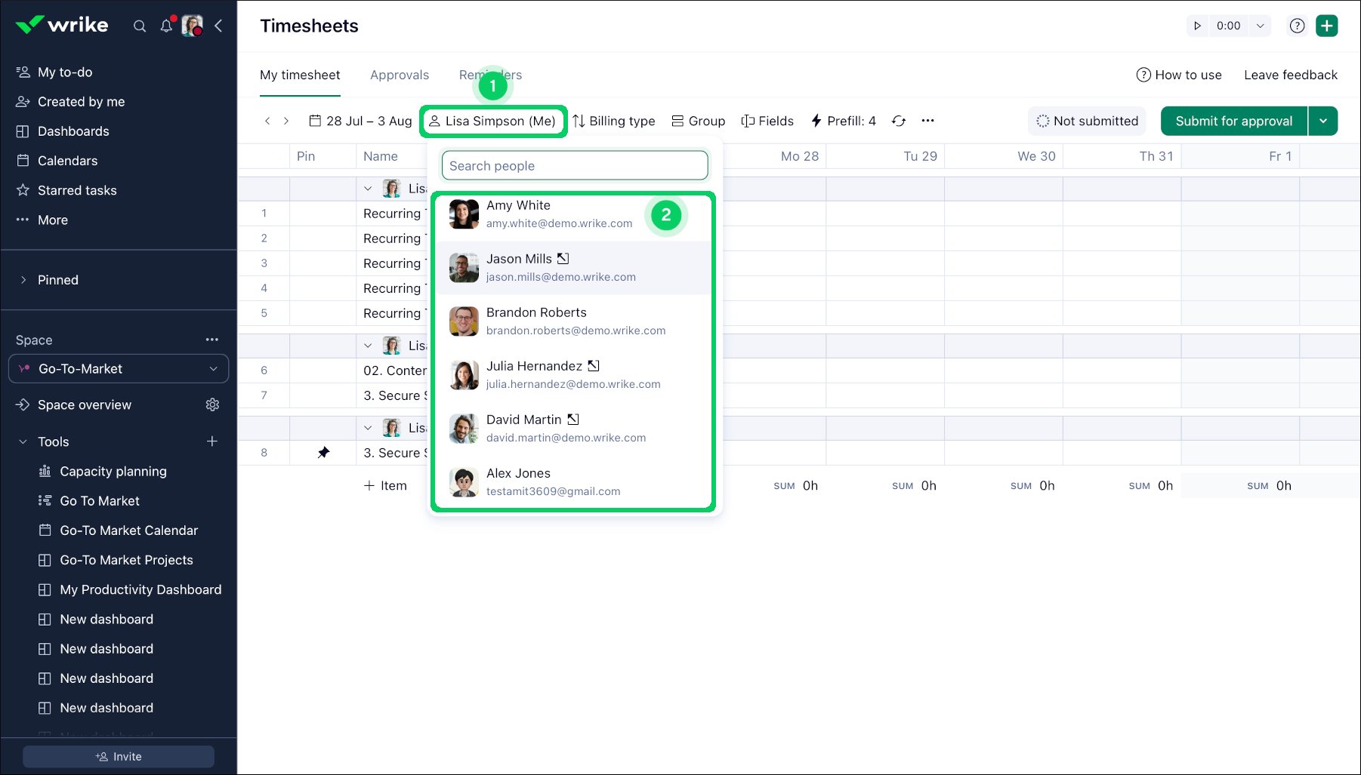Open the Lisa Simpson (Me) user selector
Viewport: 1361px width, 775px height.
pyautogui.click(x=492, y=121)
